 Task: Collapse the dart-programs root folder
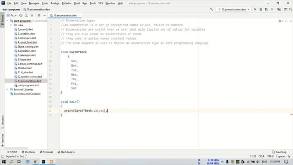point(7,21)
